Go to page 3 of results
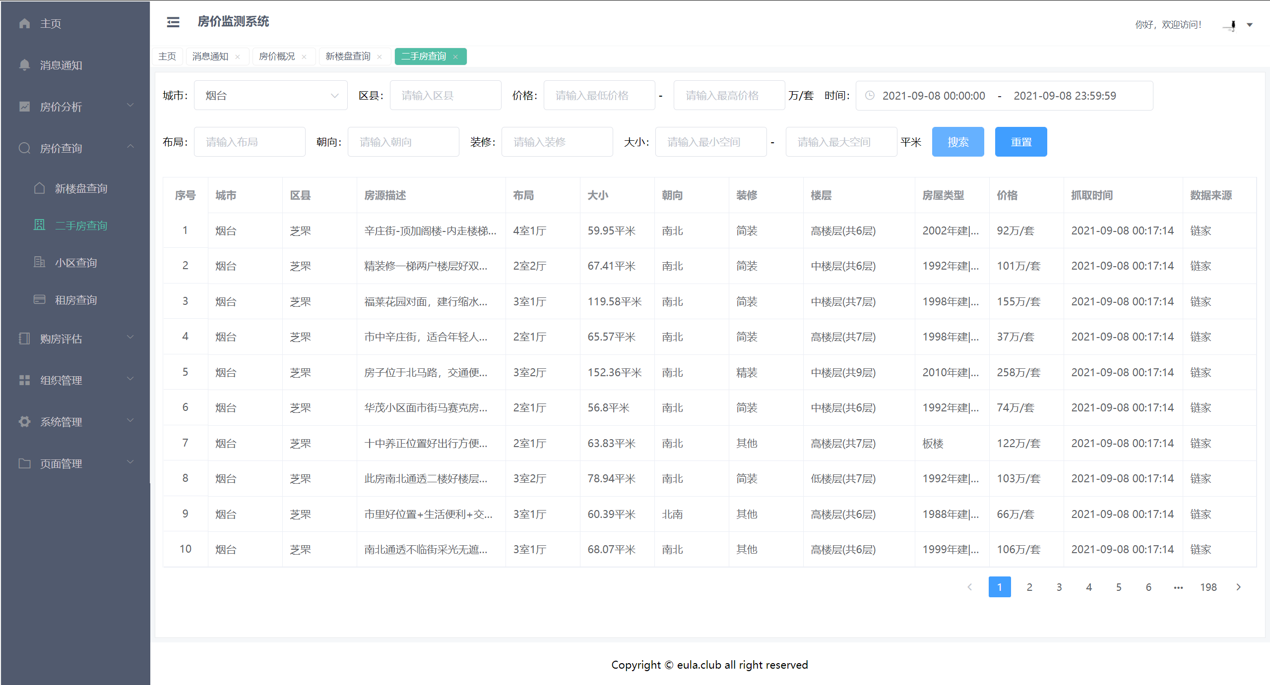 click(1059, 587)
